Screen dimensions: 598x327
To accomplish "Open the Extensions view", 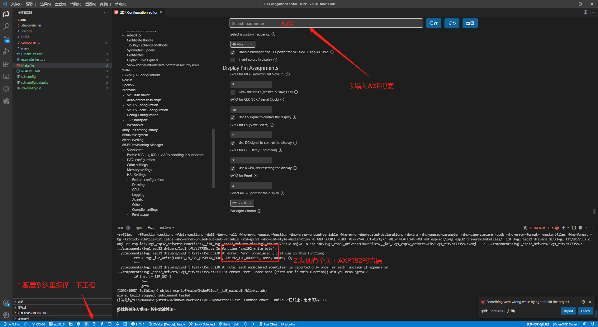I will [x=6, y=64].
